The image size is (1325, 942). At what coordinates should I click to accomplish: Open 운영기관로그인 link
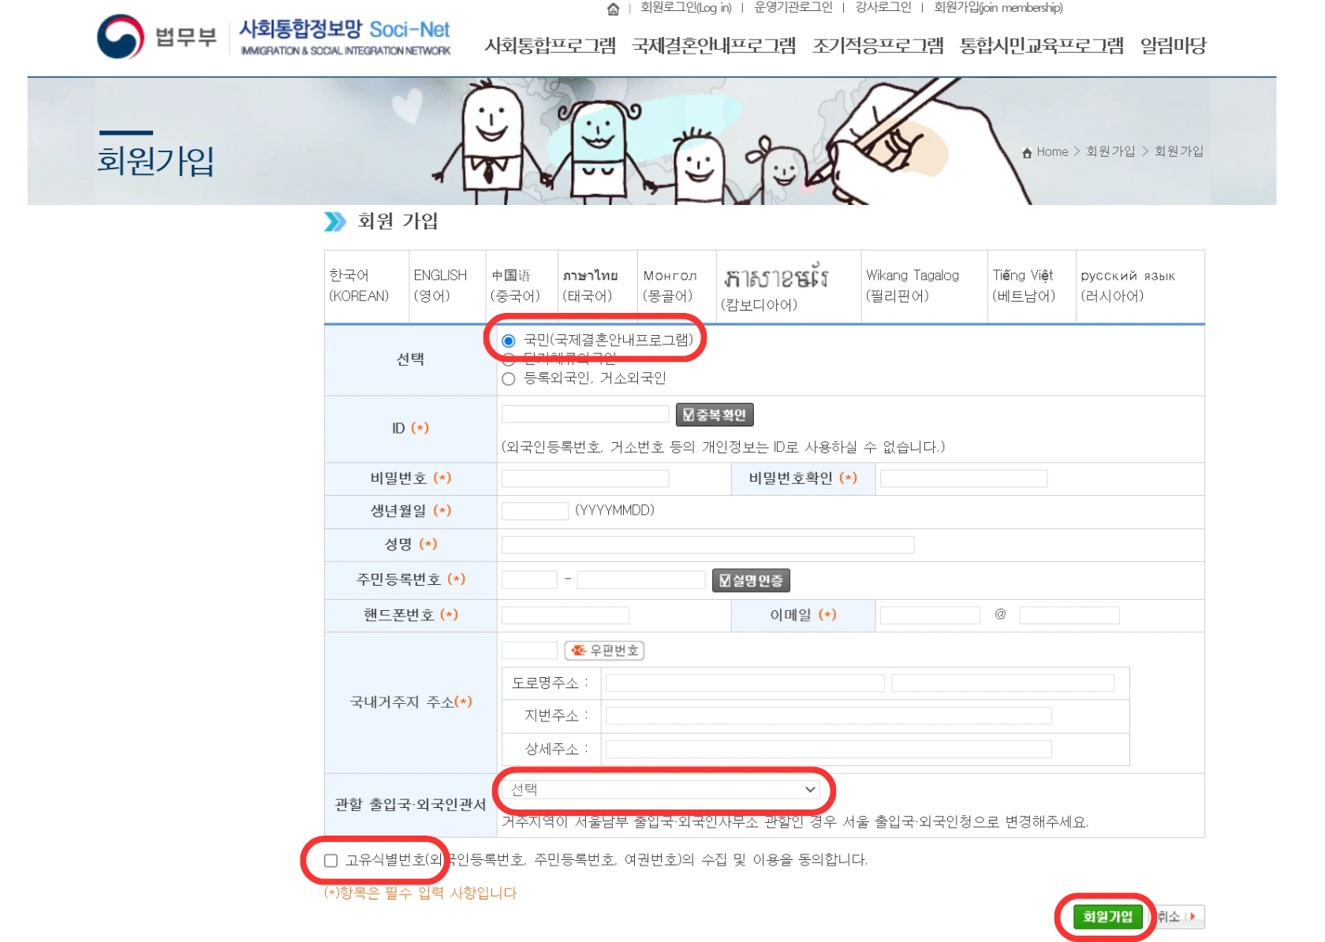793,8
